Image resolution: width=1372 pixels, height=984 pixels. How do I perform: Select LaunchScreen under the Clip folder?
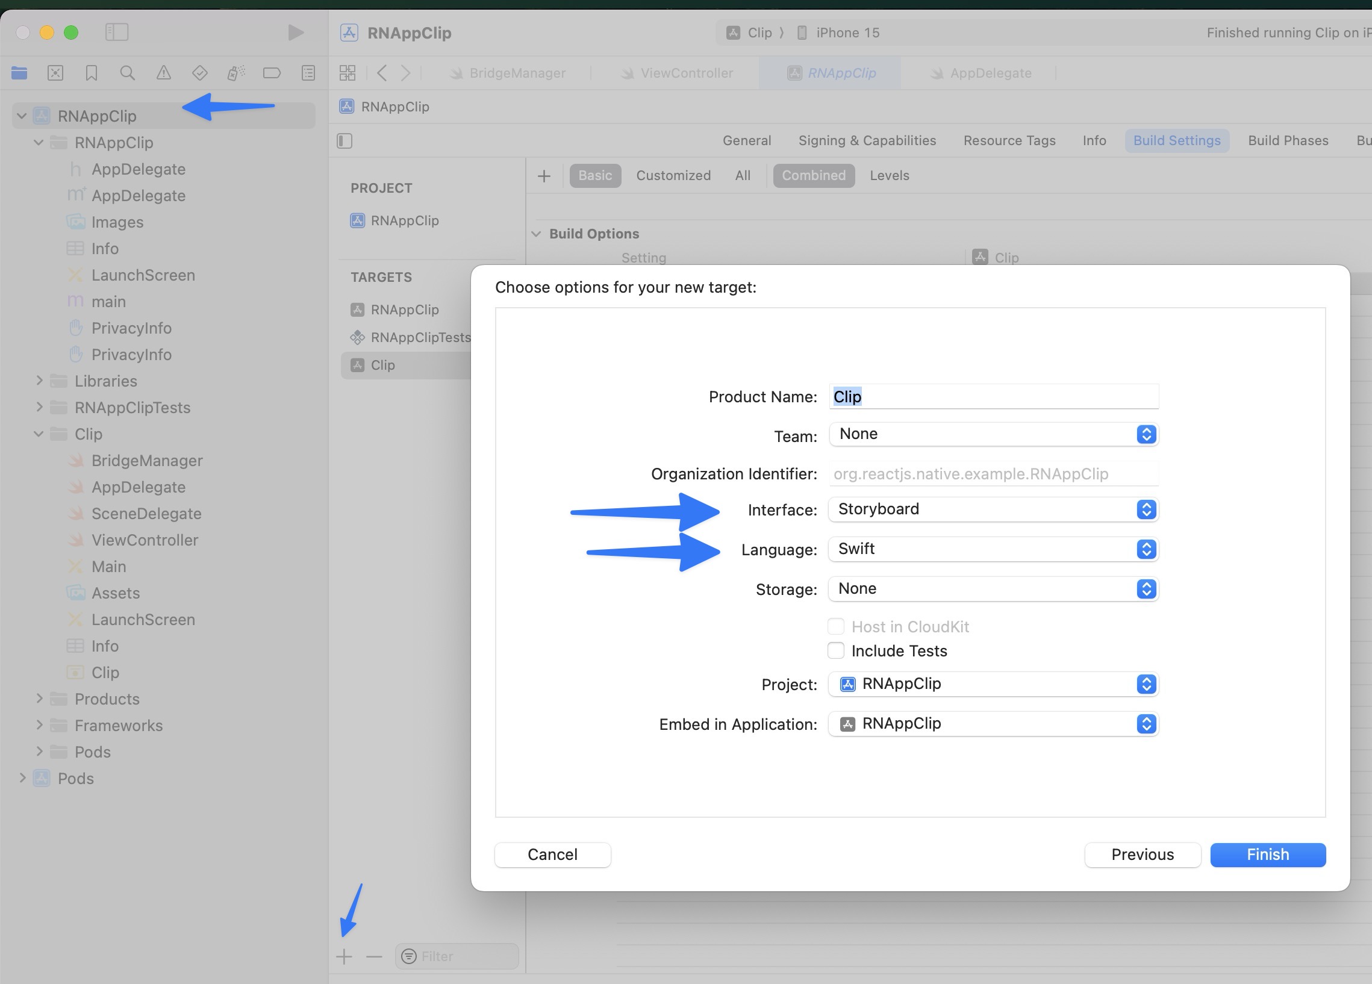point(143,619)
